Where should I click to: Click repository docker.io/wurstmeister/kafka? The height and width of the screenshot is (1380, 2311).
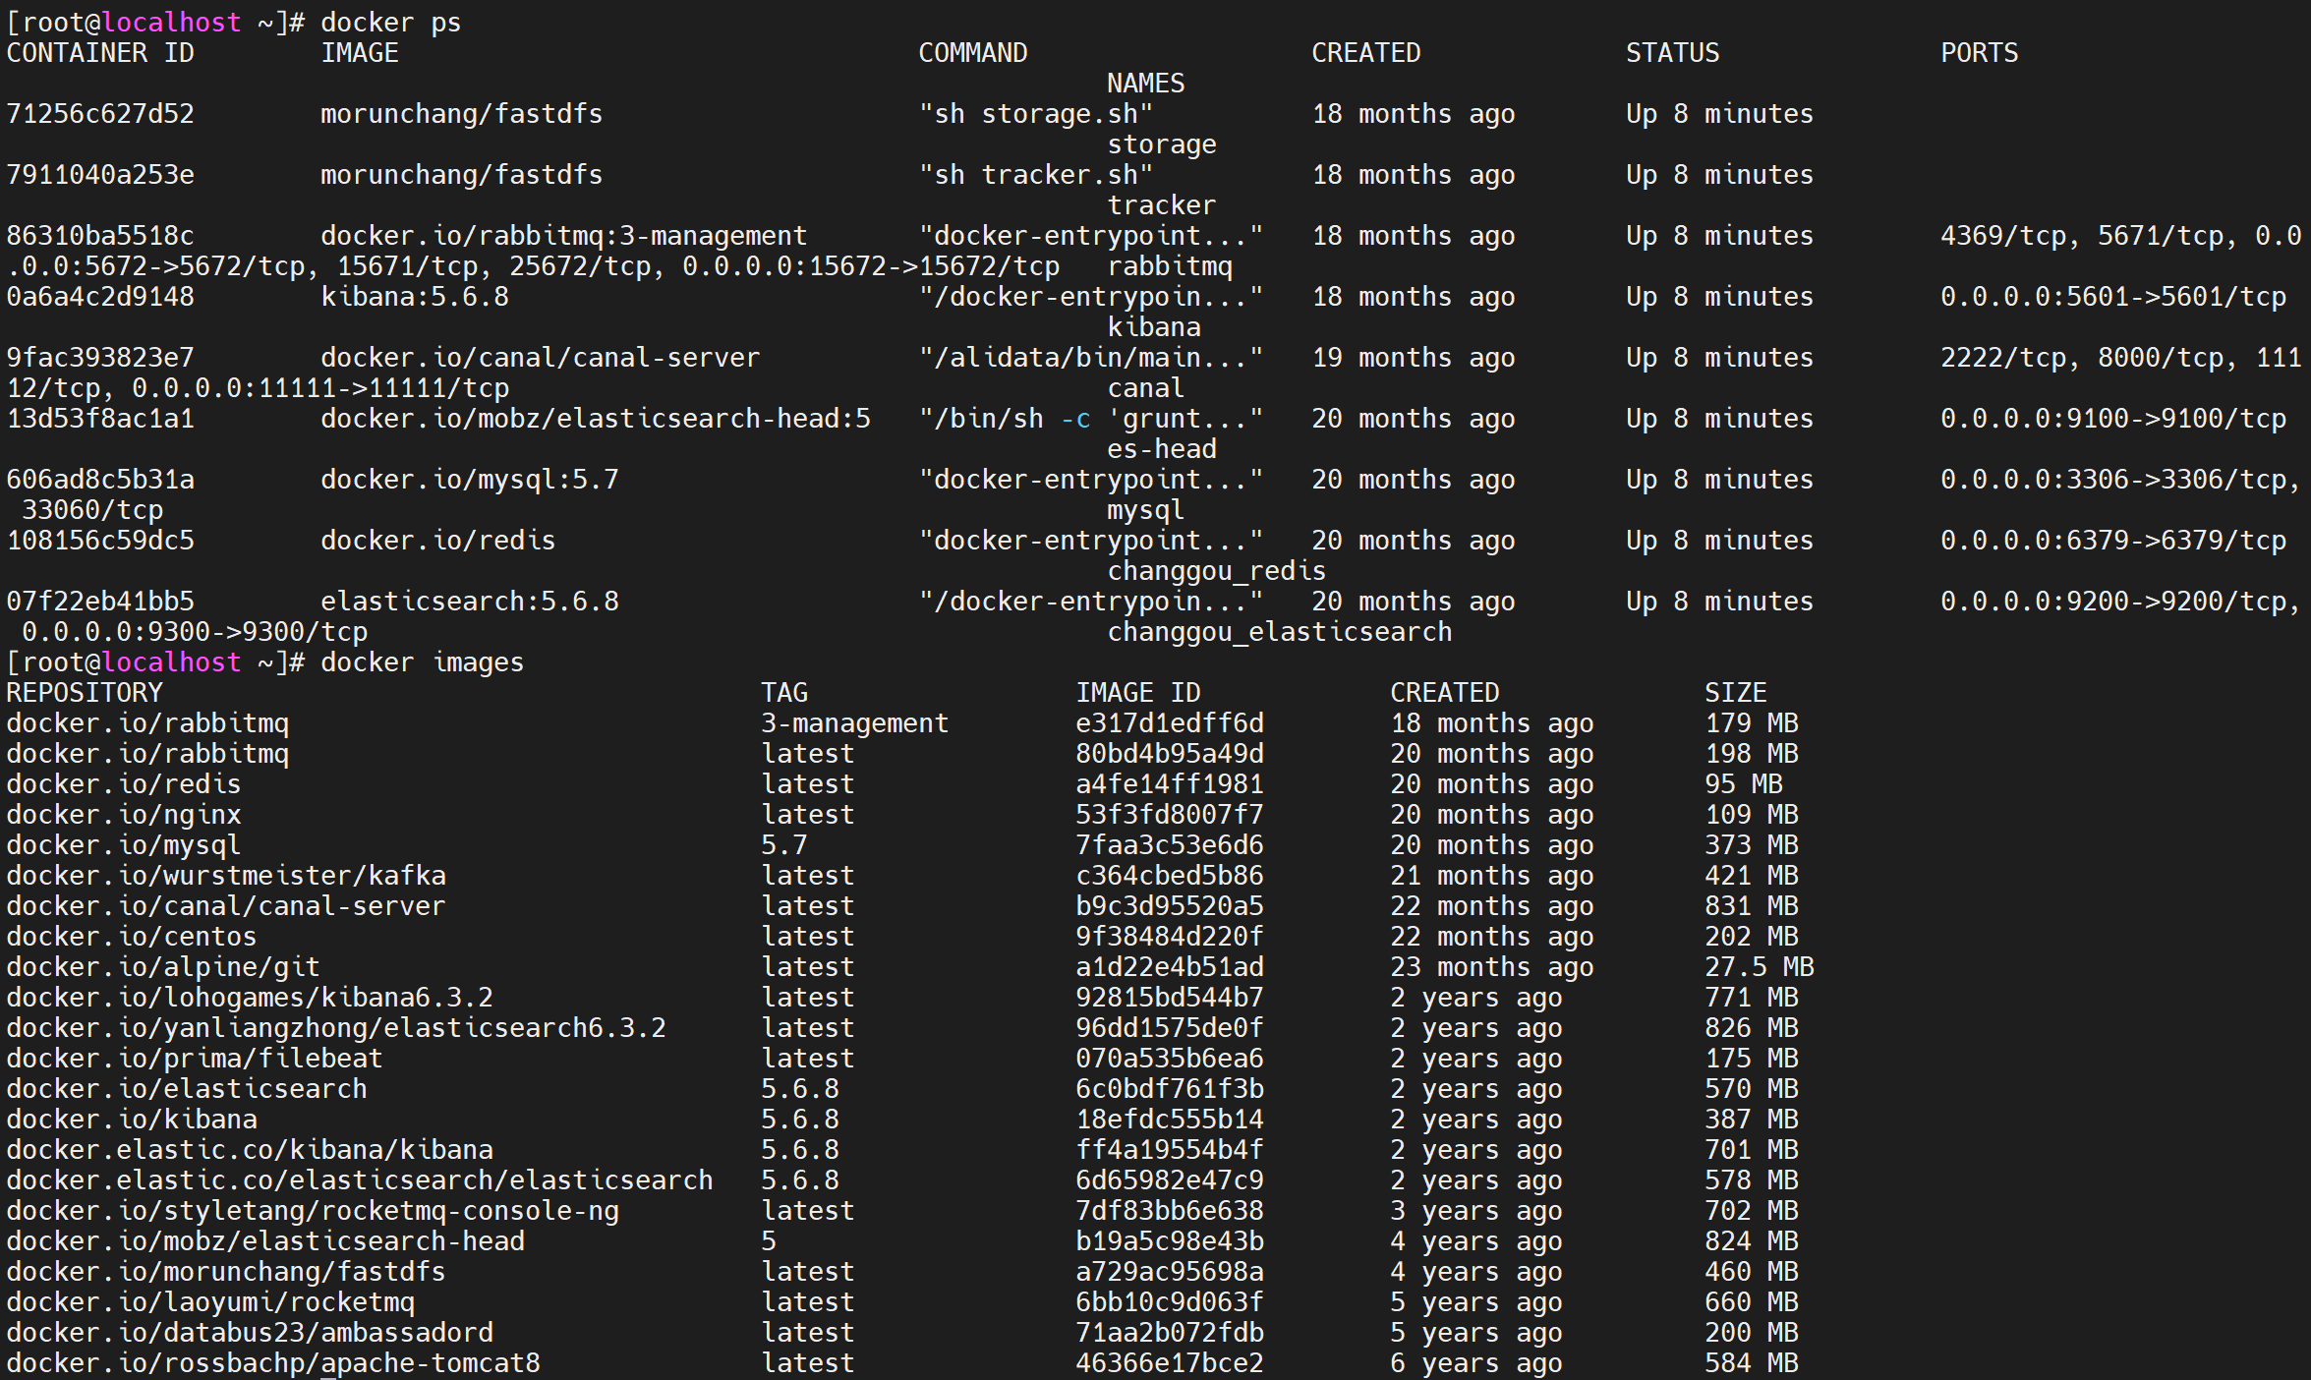pyautogui.click(x=226, y=876)
